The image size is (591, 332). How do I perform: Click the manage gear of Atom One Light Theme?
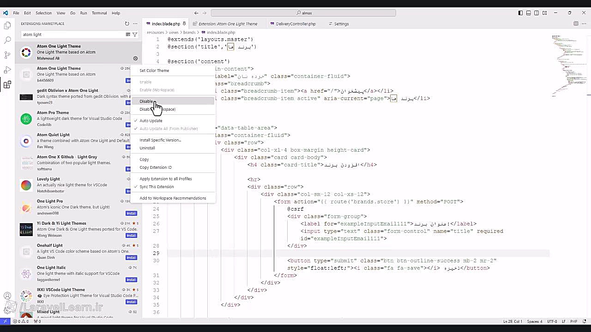point(135,59)
